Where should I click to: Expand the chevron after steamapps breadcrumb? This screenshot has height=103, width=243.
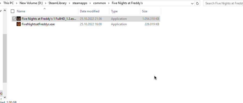pyautogui.click(x=90, y=3)
